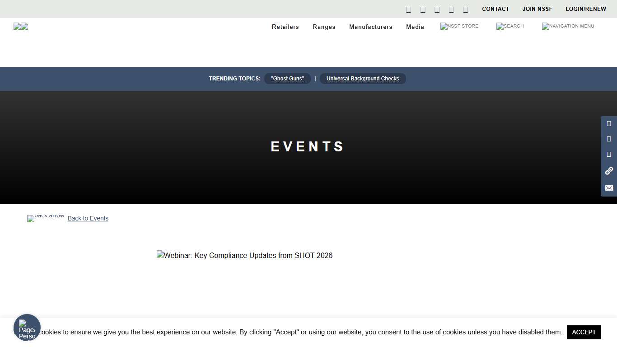Screen dimensions: 617x347
Task: Expand the Retailers menu
Action: [285, 27]
